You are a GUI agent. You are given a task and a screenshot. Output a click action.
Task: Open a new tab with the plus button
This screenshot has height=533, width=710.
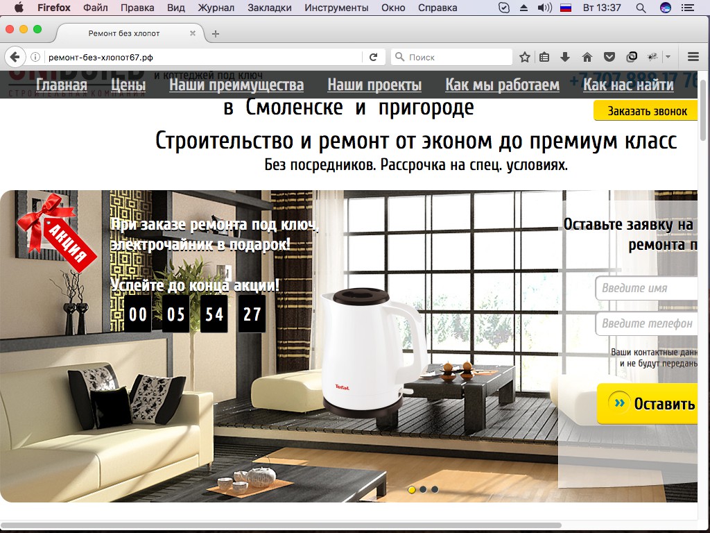click(x=216, y=33)
